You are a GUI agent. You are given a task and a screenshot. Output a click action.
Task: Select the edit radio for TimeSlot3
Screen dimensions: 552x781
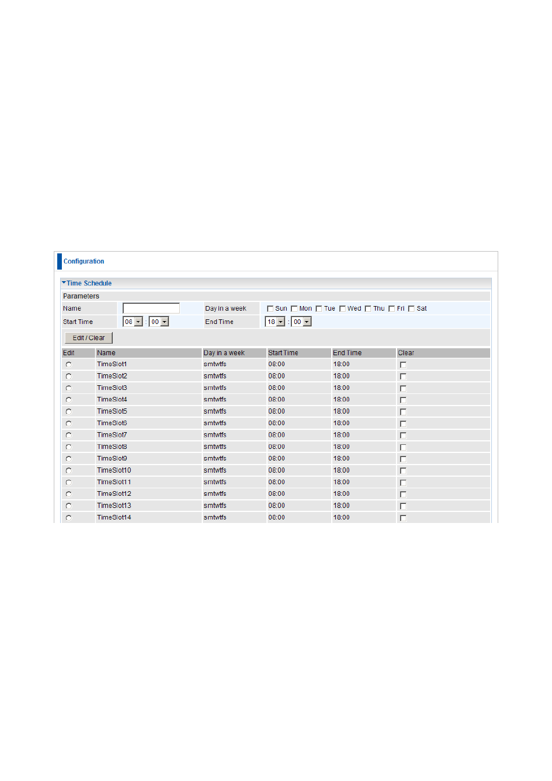click(x=69, y=388)
